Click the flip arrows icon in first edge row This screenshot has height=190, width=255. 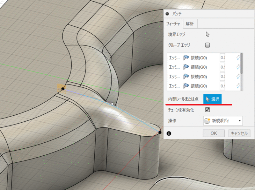[238, 58]
